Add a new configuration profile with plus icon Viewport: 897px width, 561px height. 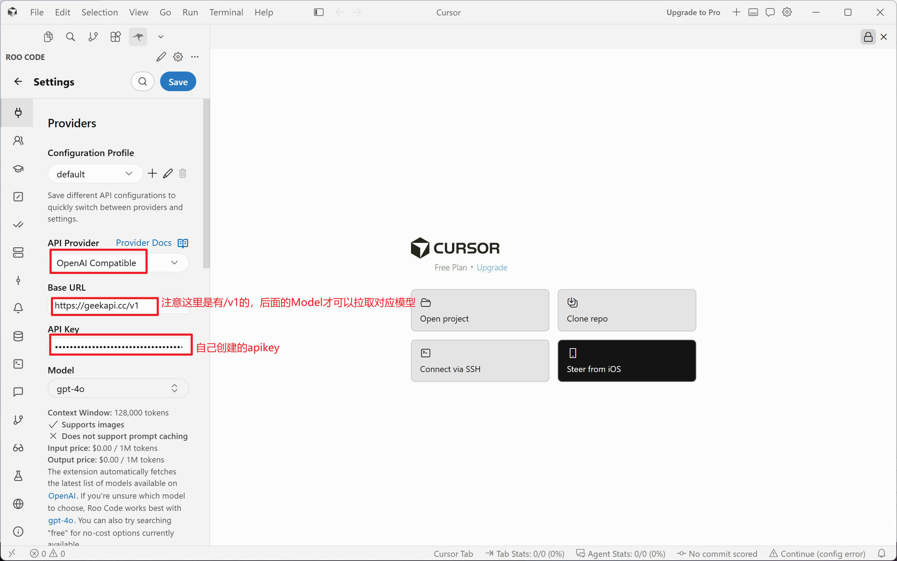pyautogui.click(x=152, y=173)
